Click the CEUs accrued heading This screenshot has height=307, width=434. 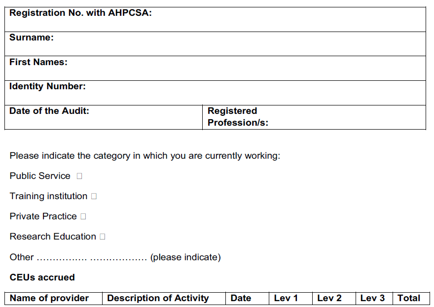tap(42, 277)
